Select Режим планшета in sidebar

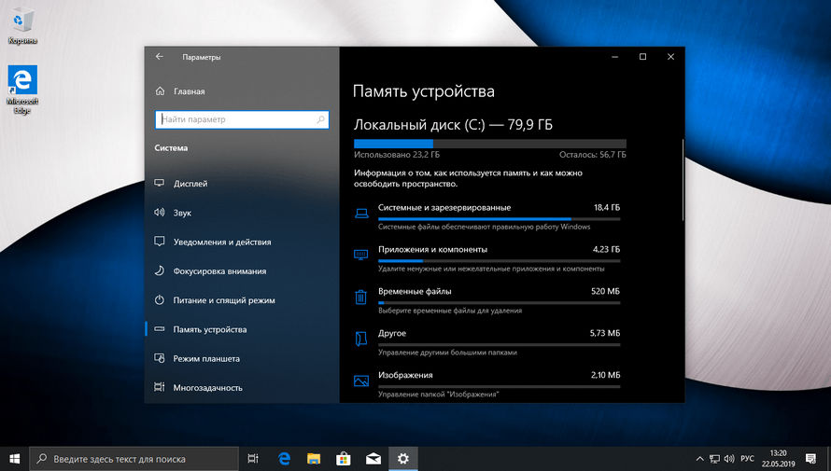[206, 358]
